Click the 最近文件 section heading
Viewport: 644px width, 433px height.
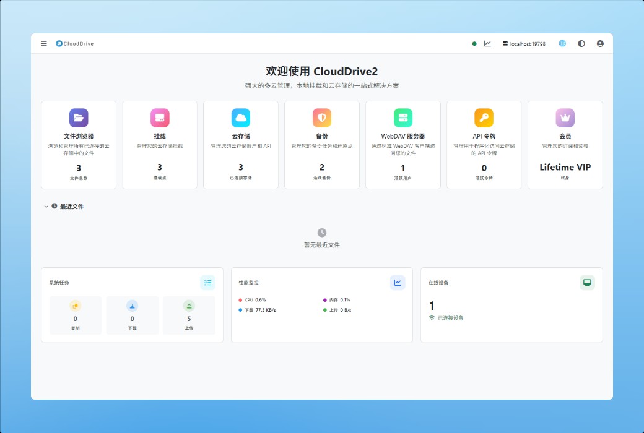(72, 207)
